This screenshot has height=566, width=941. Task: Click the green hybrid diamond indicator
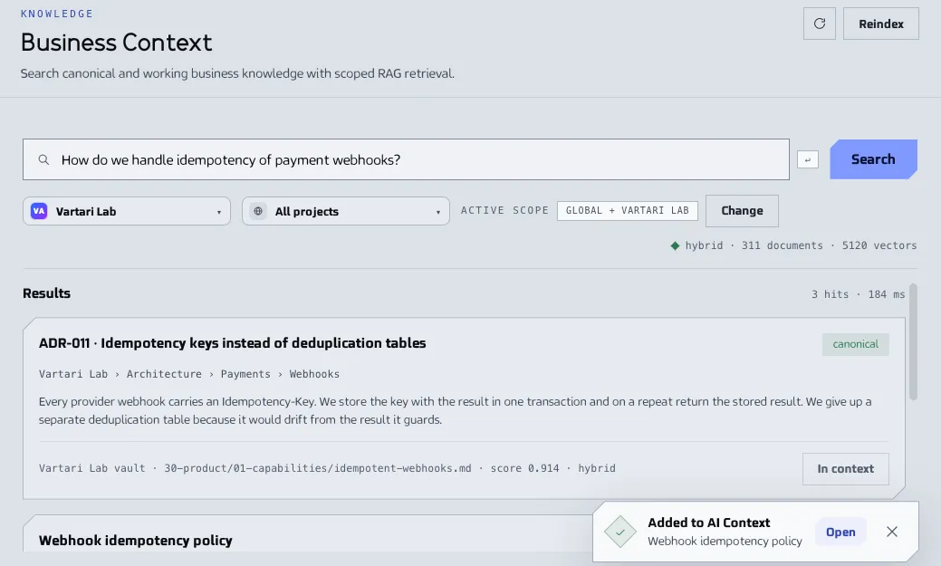675,245
